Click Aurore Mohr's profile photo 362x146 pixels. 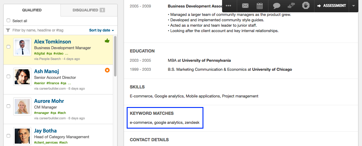[x=22, y=106]
